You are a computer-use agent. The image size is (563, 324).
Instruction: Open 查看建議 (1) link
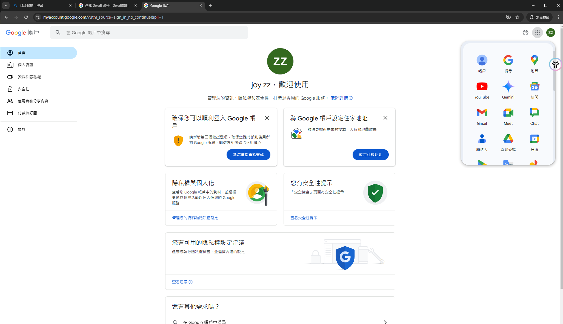click(182, 282)
